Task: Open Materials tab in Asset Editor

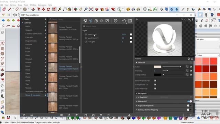Action: click(x=85, y=21)
